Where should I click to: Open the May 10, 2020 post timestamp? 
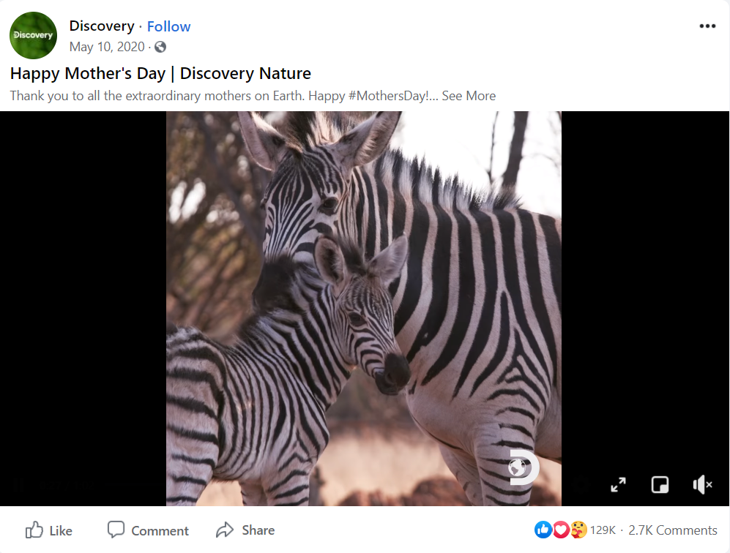[x=107, y=47]
